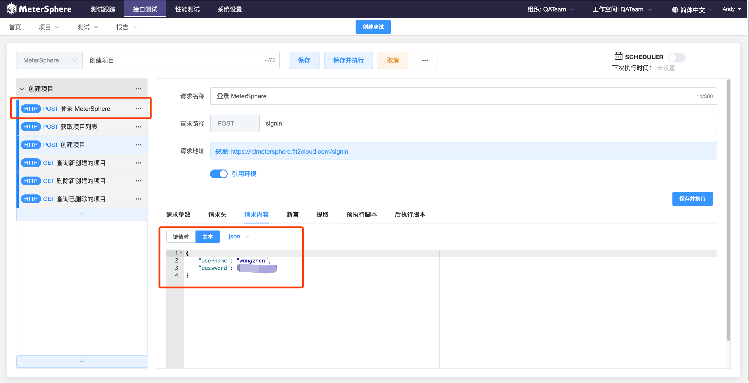Image resolution: width=749 pixels, height=383 pixels.
Task: Click the blue 创建测试 button
Action: click(x=373, y=27)
